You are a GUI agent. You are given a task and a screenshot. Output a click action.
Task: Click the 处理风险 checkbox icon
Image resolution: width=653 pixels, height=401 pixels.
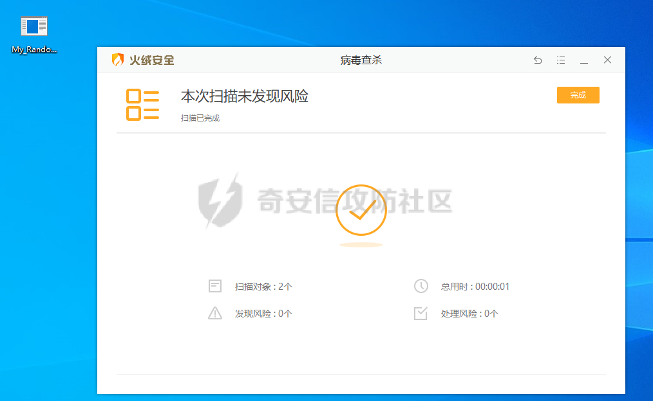421,314
